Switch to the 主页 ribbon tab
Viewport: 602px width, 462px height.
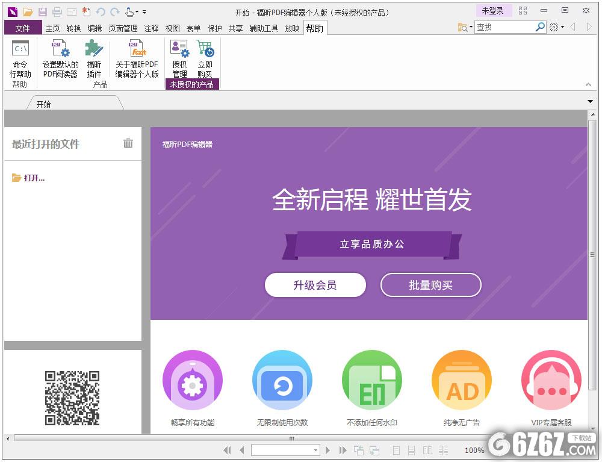(x=52, y=28)
